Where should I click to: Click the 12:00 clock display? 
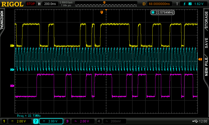coord(203,121)
